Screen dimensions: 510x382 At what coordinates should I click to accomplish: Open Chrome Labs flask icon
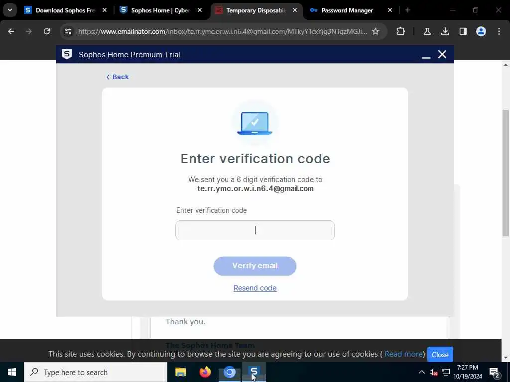click(427, 31)
